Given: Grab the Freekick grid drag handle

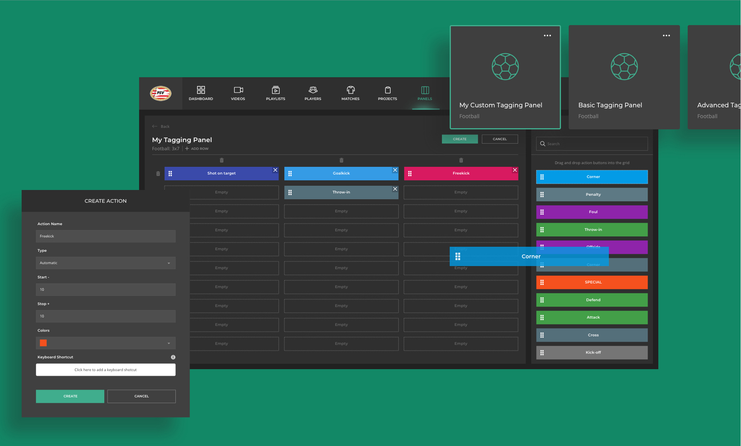Looking at the screenshot, I should click(410, 174).
